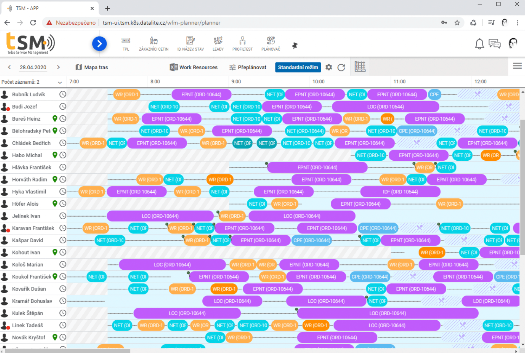Viewport: 525px width, 353px height.
Task: Reload the browser page
Action: pyautogui.click(x=33, y=23)
